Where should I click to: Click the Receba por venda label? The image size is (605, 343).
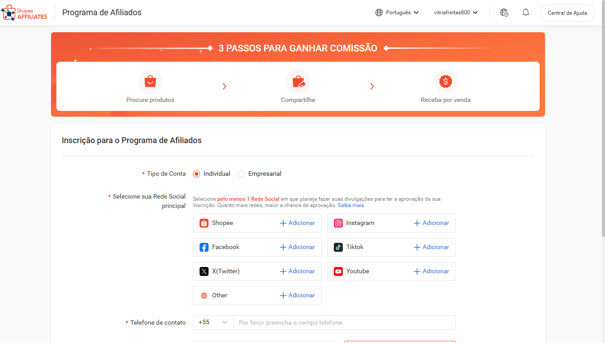click(446, 100)
